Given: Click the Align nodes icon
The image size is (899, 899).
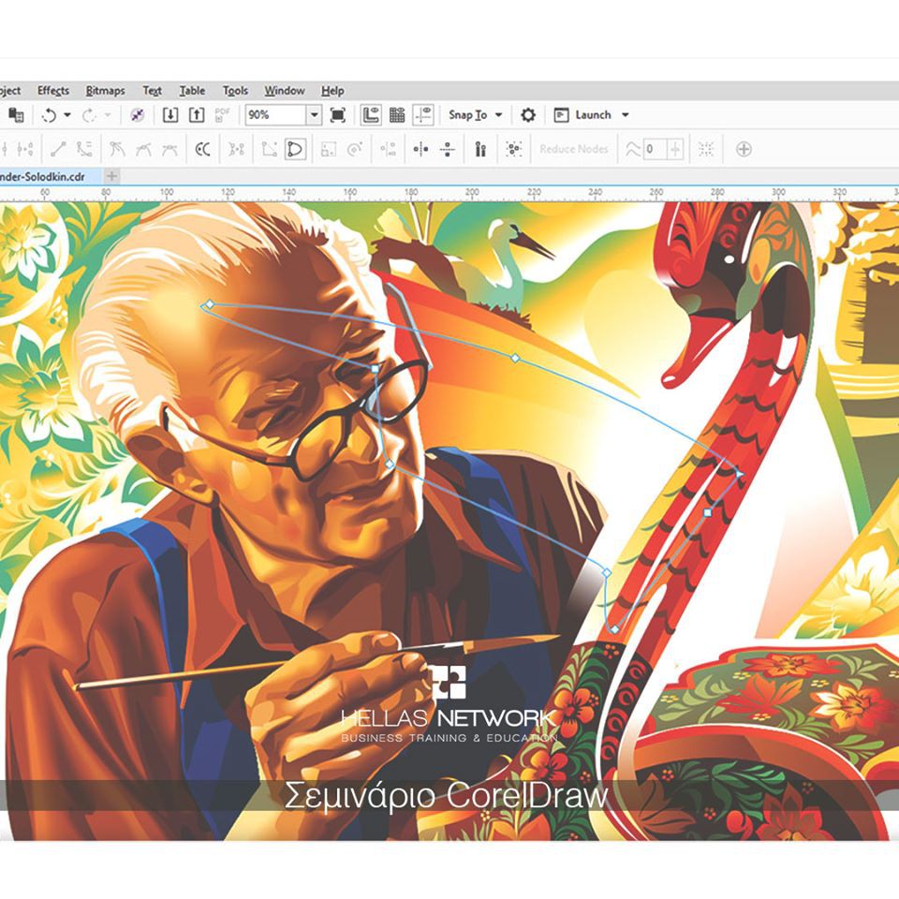Looking at the screenshot, I should pyautogui.click(x=388, y=150).
